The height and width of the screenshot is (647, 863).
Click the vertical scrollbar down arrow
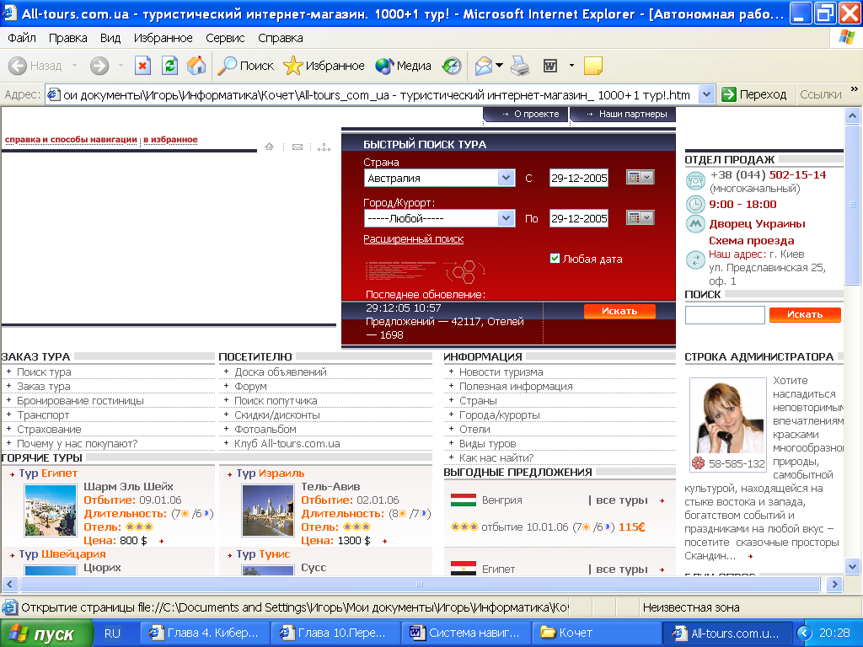tap(852, 565)
